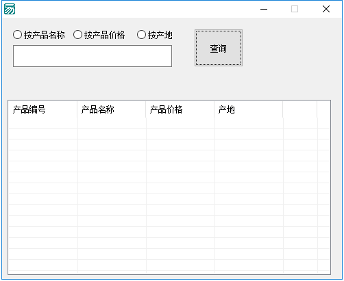This screenshot has height=281, width=344.
Task: Minimize the query window
Action: [264, 9]
